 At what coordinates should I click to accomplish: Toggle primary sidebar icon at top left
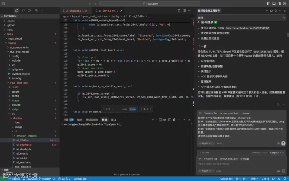click(3, 4)
